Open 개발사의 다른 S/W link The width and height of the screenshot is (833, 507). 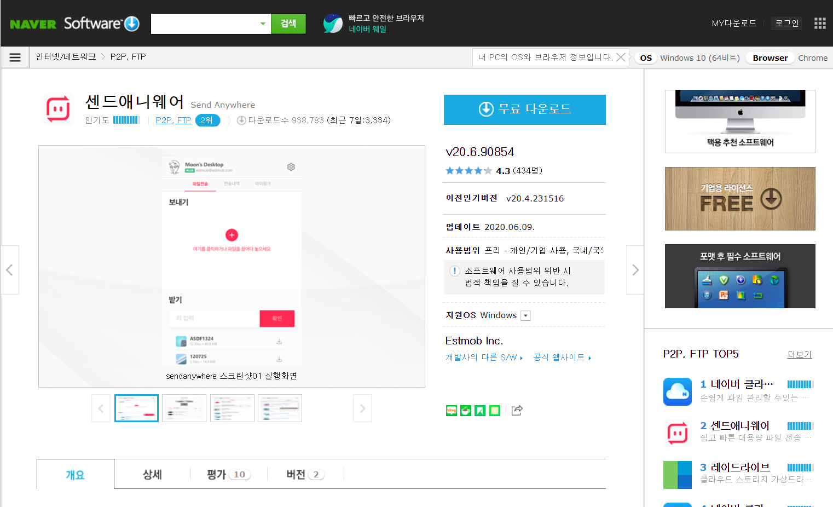coord(484,358)
